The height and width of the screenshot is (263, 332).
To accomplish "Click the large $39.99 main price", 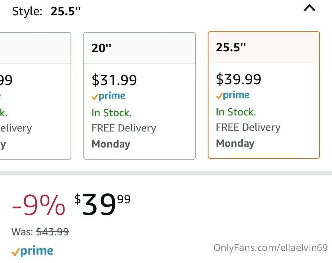I will [102, 204].
